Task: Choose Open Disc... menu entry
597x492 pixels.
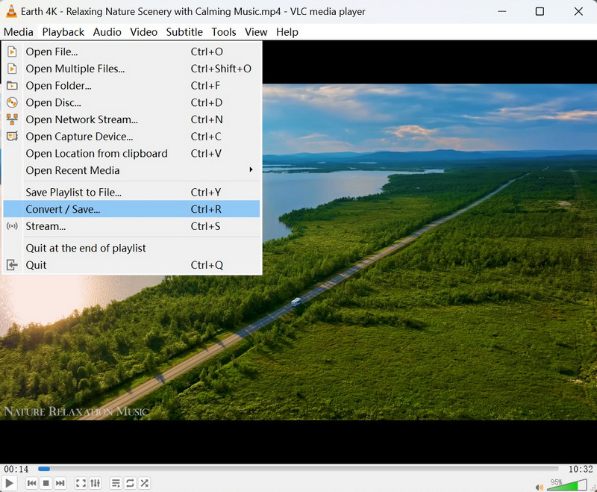Action: 132,102
